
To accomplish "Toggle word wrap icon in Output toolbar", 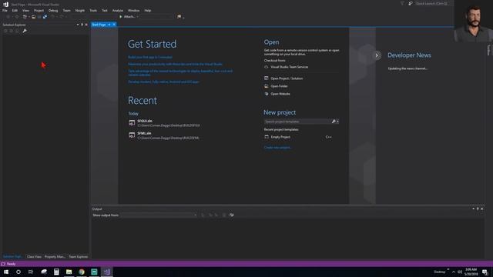I will tap(231, 215).
